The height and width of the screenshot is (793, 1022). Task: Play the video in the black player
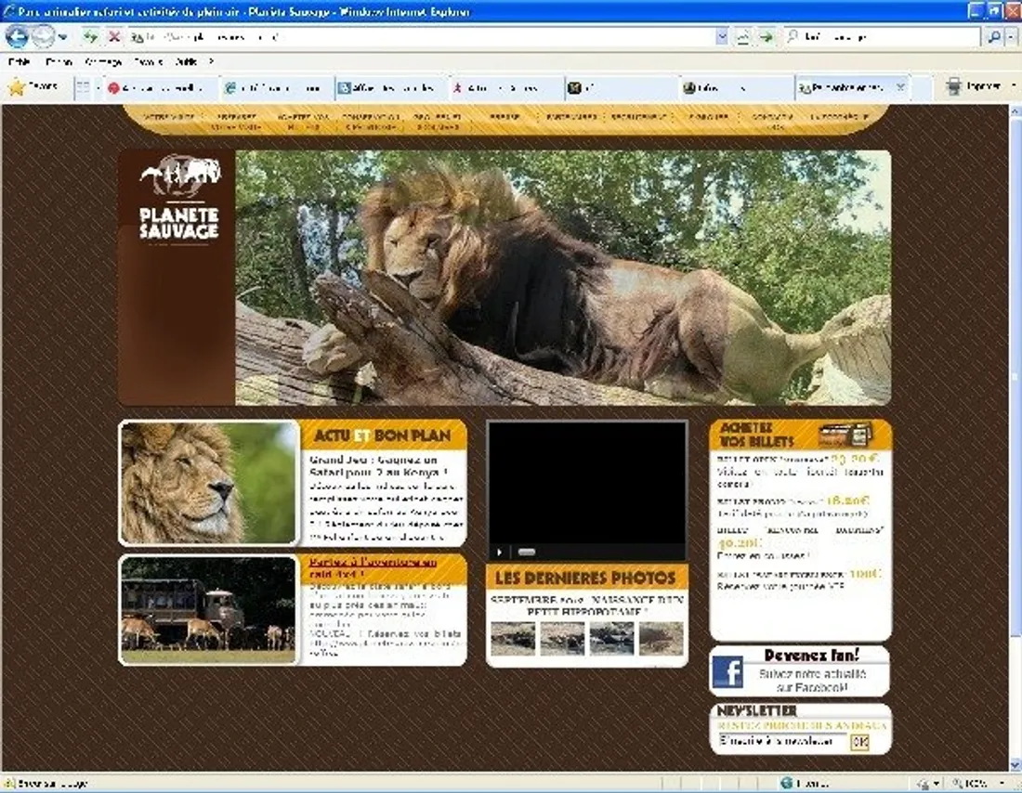click(499, 552)
